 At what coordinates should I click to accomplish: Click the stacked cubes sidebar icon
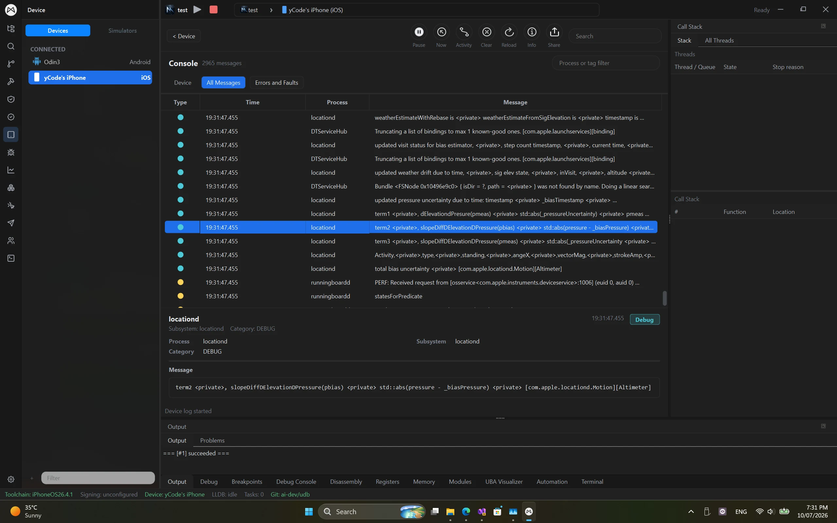point(11,187)
